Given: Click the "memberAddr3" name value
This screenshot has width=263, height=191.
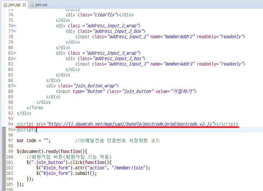Looking at the screenshot, I should [179, 64].
